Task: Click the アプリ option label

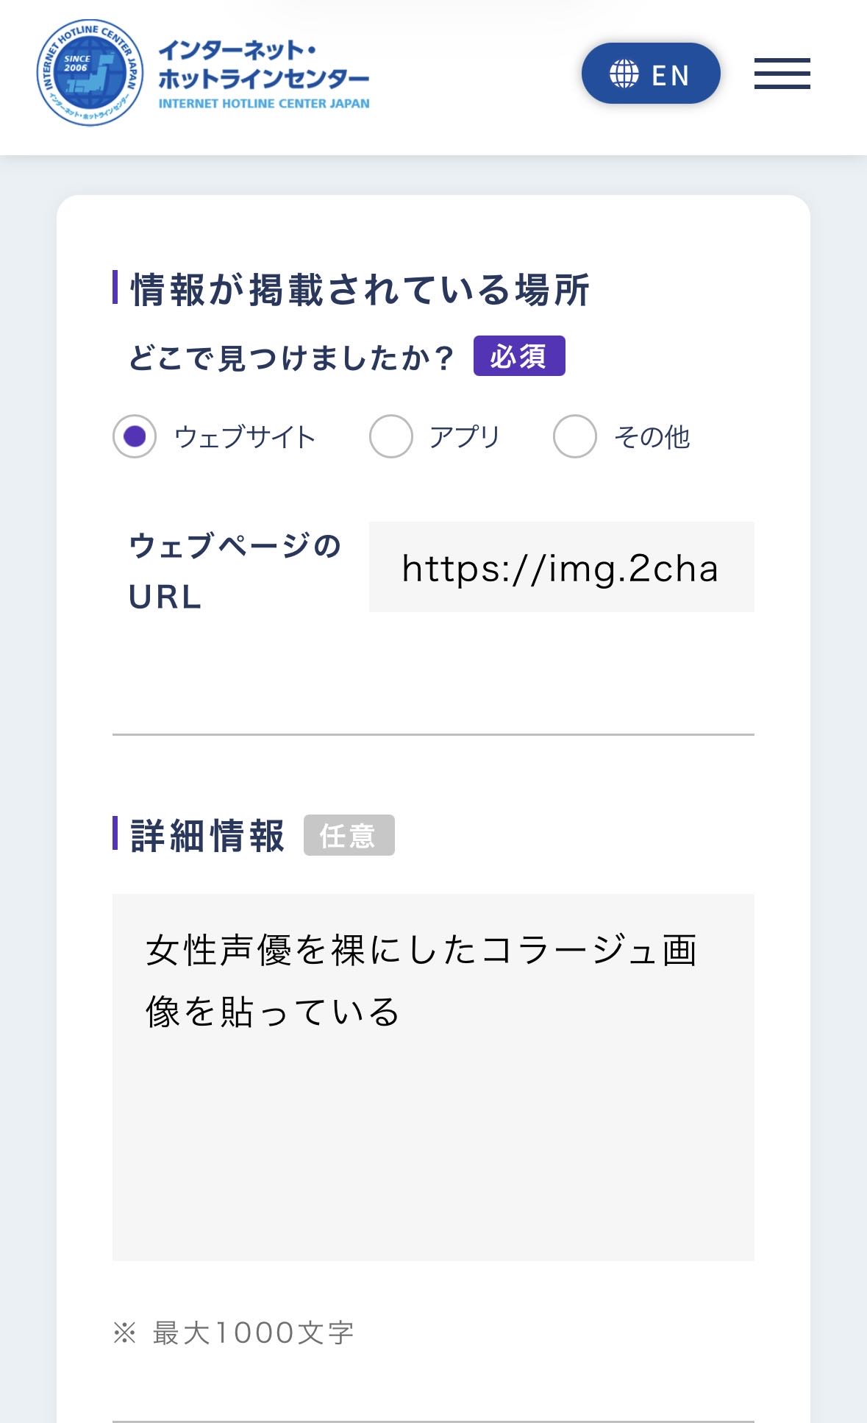Action: pos(465,437)
